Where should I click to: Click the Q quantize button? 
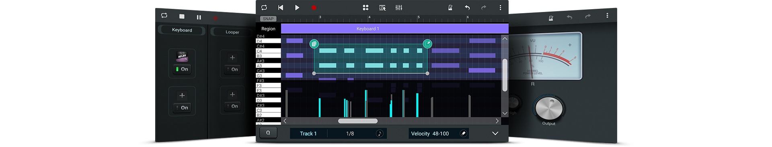click(268, 133)
